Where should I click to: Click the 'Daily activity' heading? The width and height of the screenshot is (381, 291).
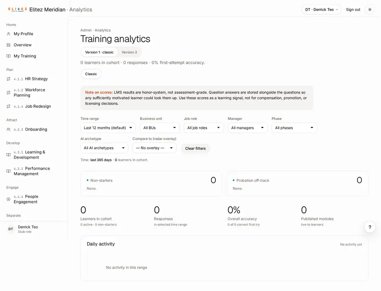[x=101, y=244]
